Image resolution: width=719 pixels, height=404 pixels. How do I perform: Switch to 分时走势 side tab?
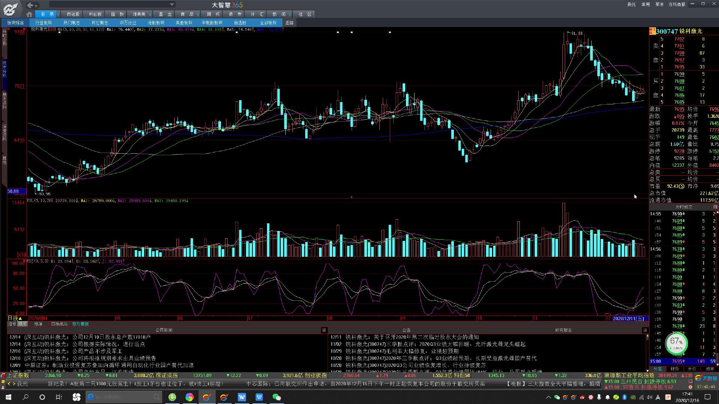[4, 37]
